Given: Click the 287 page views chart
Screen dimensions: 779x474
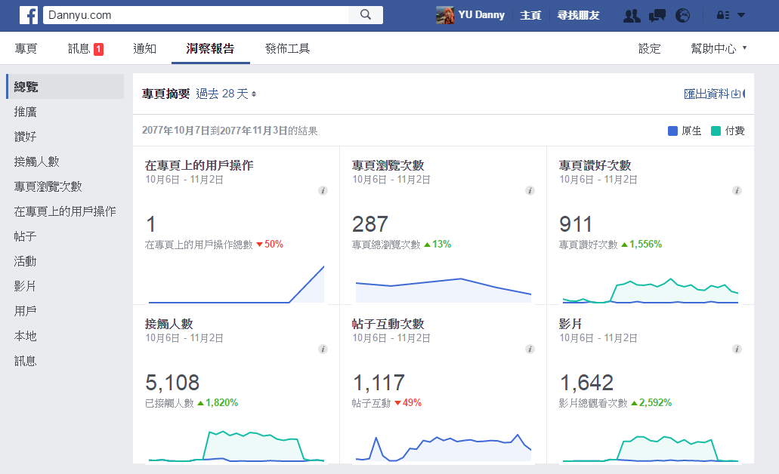Looking at the screenshot, I should click(444, 289).
